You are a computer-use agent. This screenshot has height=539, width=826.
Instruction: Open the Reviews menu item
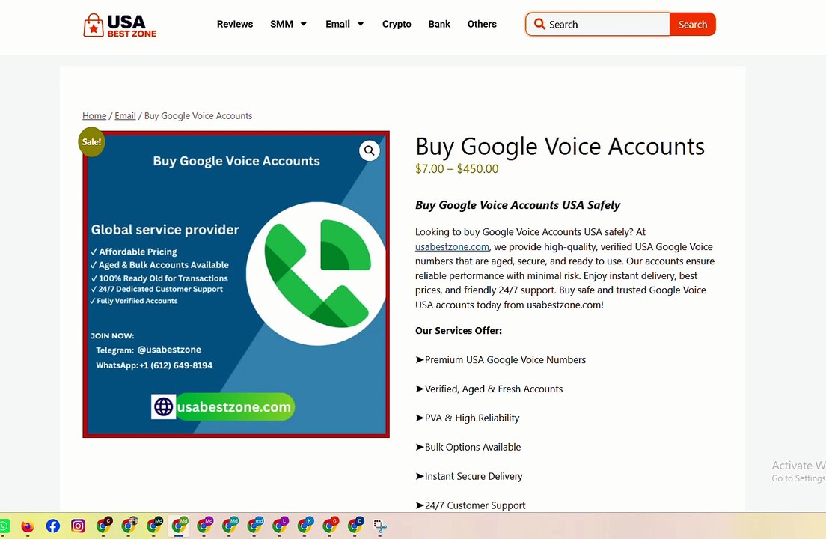[235, 24]
